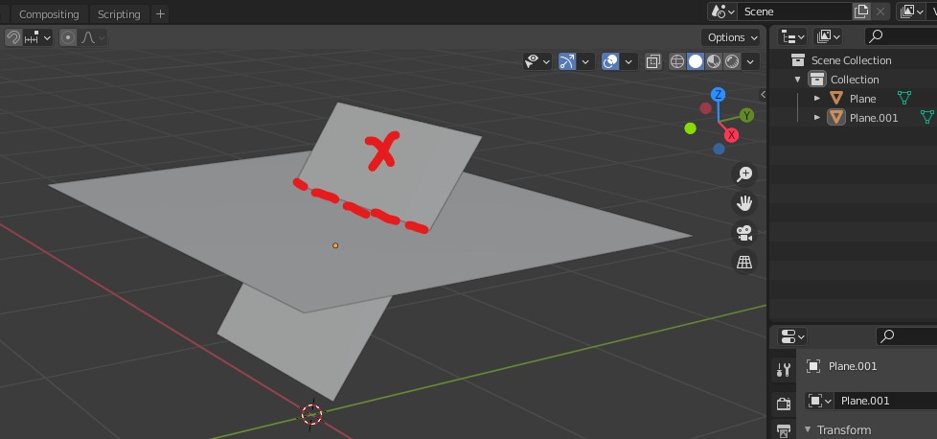Open the Options dropdown in viewport
Image resolution: width=937 pixels, height=439 pixels.
733,37
